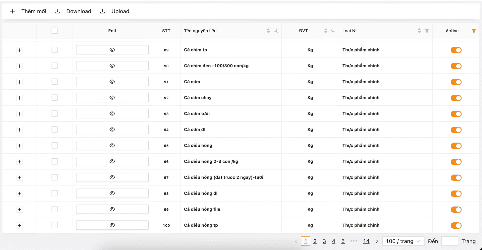Click eye icon for Cá diêu hồng file
This screenshot has width=482, height=250.
[112, 209]
